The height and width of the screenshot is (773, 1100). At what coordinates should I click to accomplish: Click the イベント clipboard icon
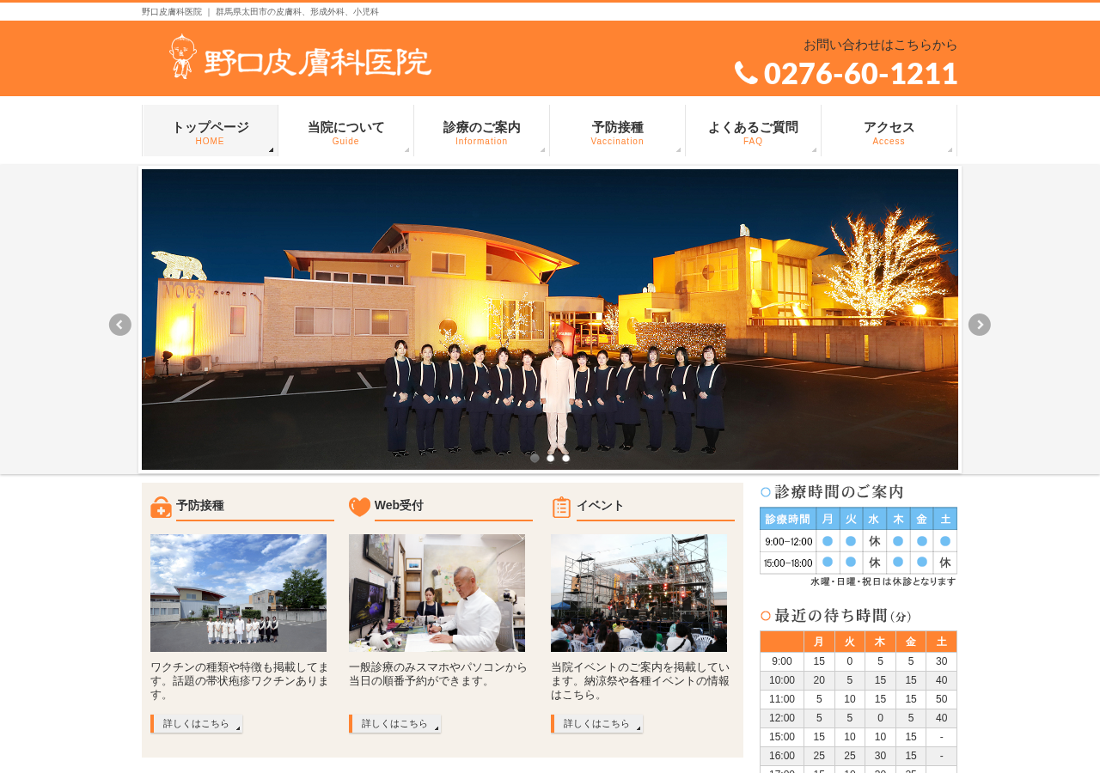coord(561,508)
